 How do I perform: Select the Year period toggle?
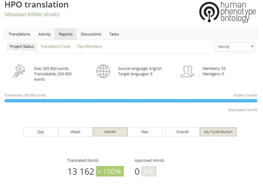tap(145, 132)
